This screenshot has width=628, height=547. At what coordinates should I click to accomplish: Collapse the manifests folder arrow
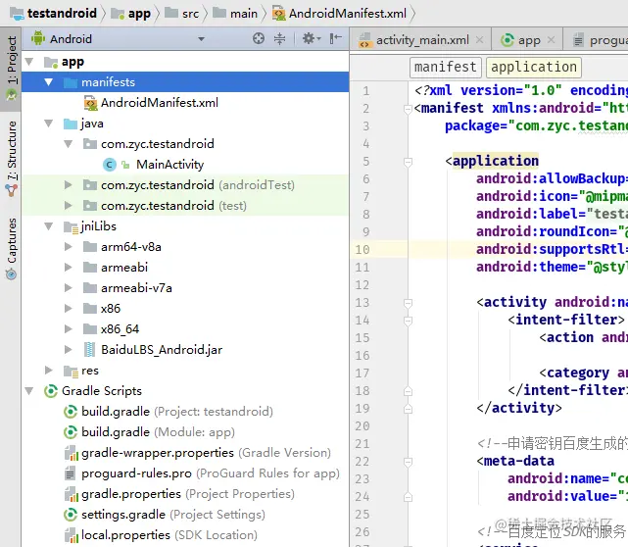click(x=48, y=82)
